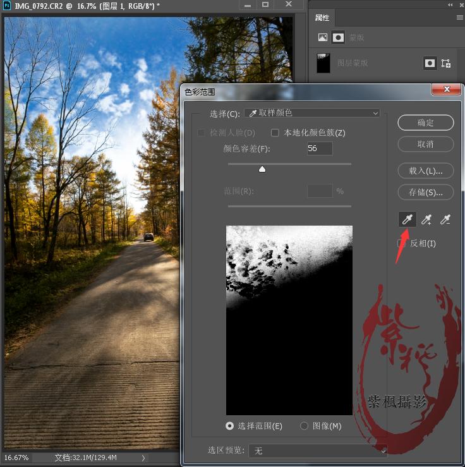This screenshot has width=465, height=467.
Task: Click the 确定 button
Action: [x=425, y=123]
